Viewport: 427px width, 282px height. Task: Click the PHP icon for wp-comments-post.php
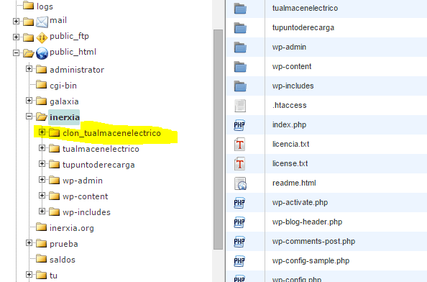[x=239, y=242]
